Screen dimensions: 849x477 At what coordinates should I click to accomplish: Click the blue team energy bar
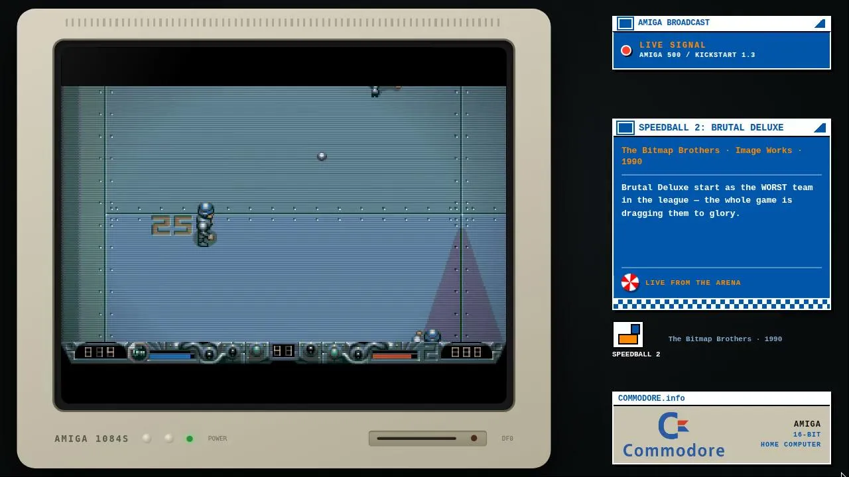point(170,356)
